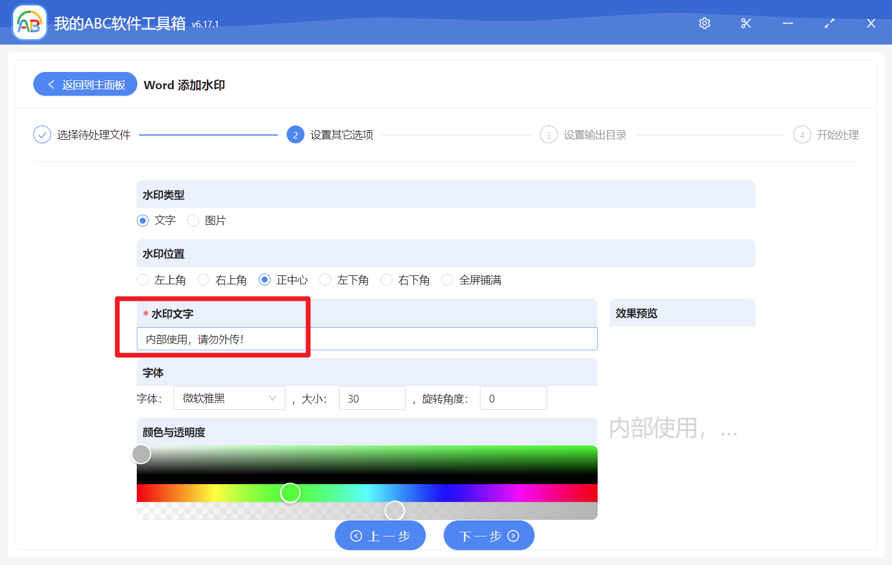Image resolution: width=892 pixels, height=565 pixels.
Task: Select 全屏铺满 watermark position
Action: 447,280
